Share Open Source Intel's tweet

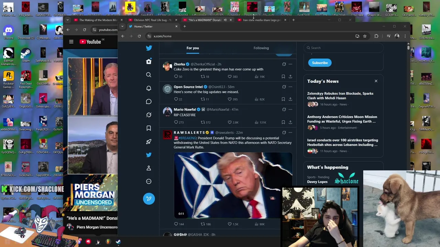[290, 99]
